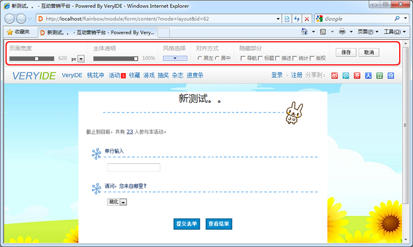Click the Google search provider icon
The image size is (413, 247).
(x=319, y=19)
